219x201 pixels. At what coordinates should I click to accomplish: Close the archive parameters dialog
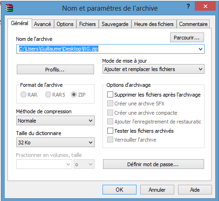pyautogui.click(x=205, y=6)
